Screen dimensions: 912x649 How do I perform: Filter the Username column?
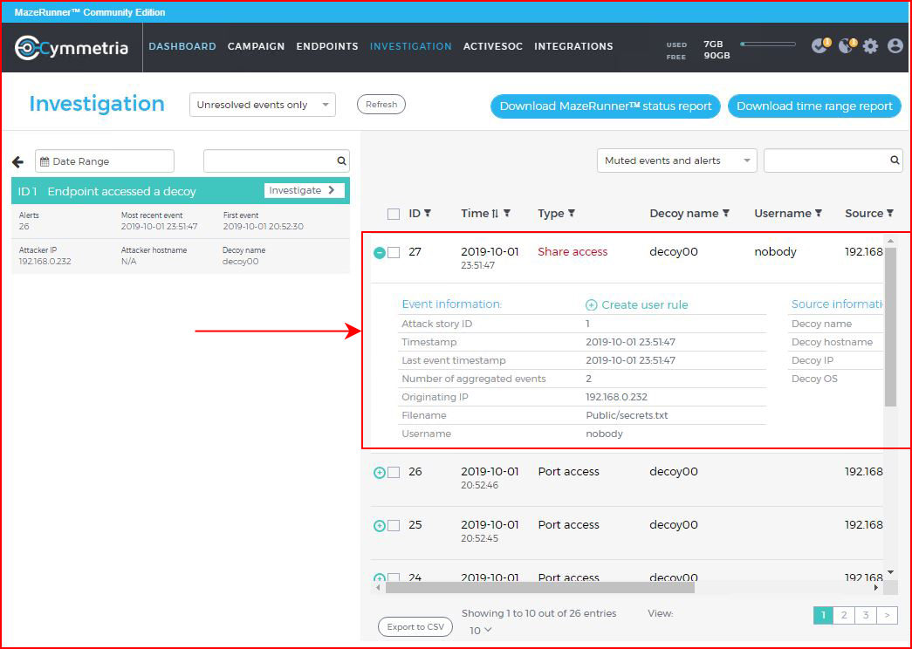pos(819,214)
